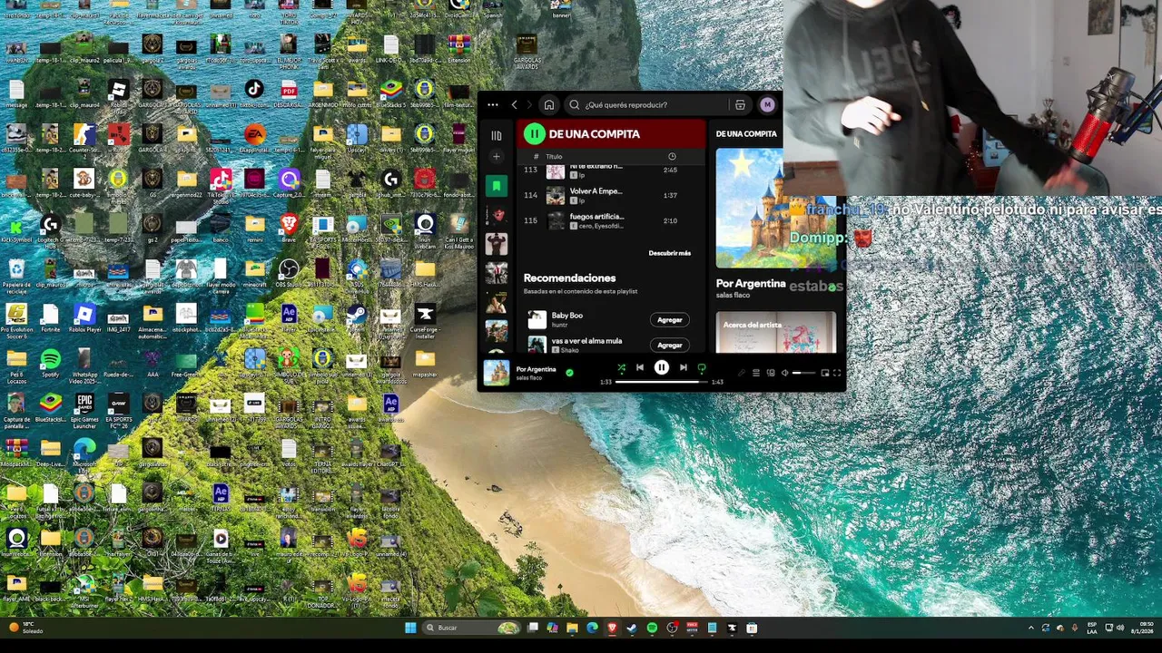Viewport: 1162px width, 653px height.
Task: Toggle shuffle in Spotify player
Action: [621, 368]
